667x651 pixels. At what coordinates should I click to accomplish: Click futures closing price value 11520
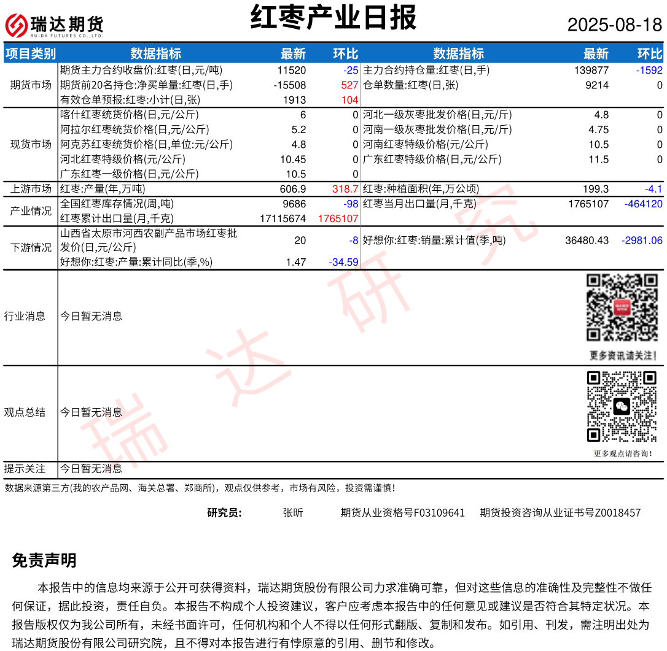[x=291, y=71]
